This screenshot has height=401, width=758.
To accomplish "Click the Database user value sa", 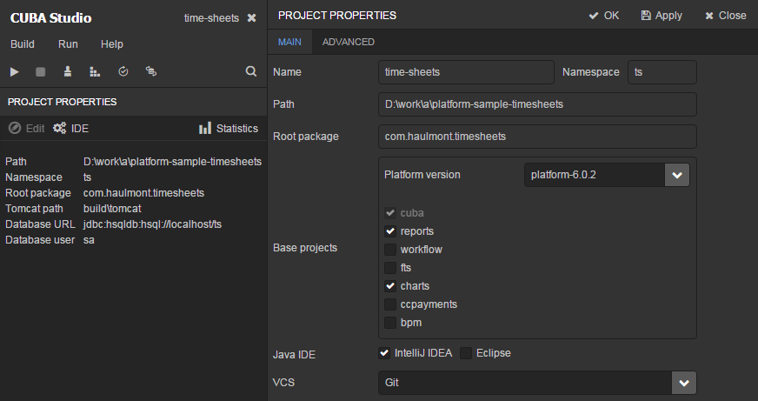I will point(89,240).
